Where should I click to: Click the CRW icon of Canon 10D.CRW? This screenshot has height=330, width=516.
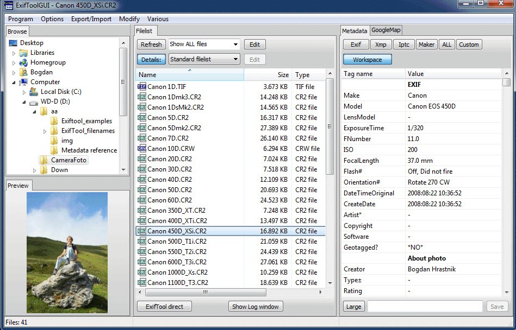click(x=142, y=148)
